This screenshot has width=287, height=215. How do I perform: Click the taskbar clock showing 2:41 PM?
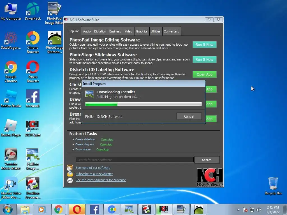tap(273, 210)
